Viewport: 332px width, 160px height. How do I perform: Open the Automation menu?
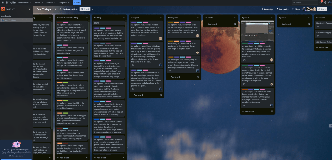click(x=283, y=9)
